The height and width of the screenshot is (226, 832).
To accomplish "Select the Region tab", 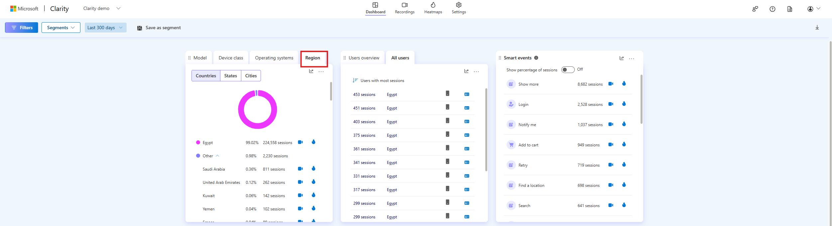I will 313,58.
